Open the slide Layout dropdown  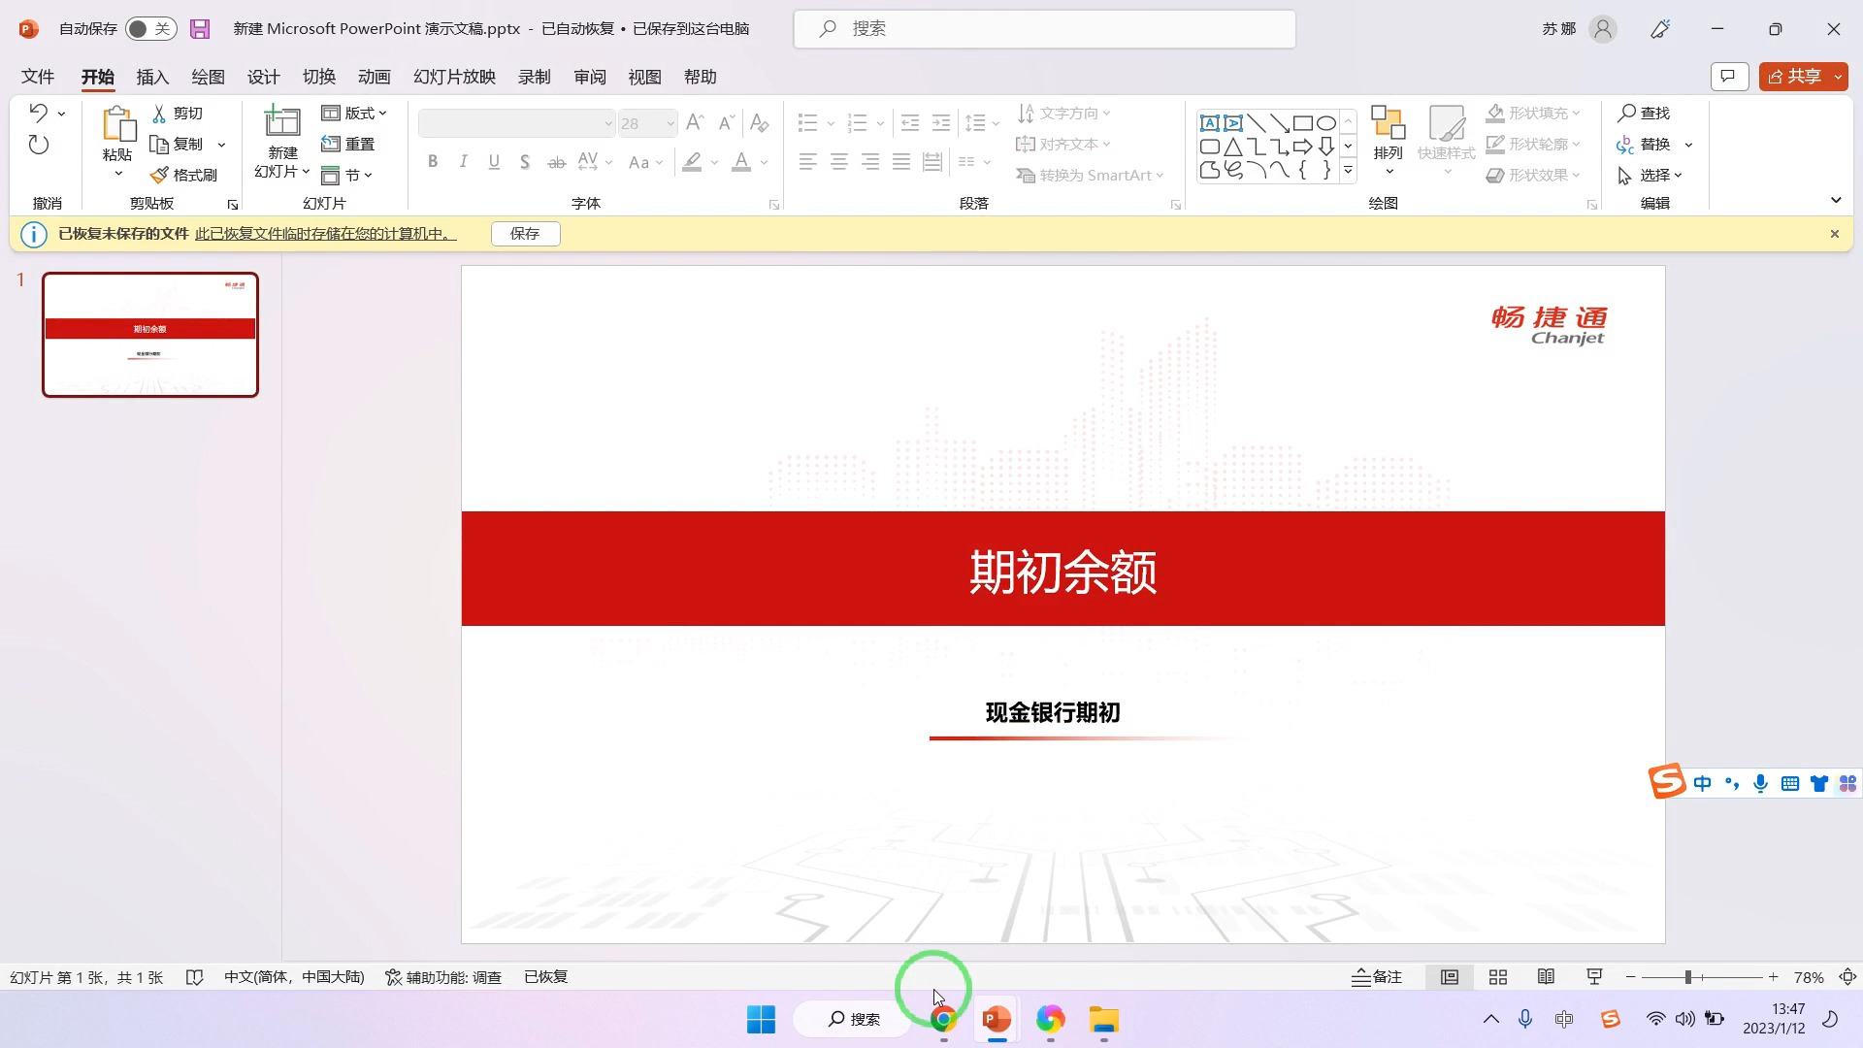(352, 113)
